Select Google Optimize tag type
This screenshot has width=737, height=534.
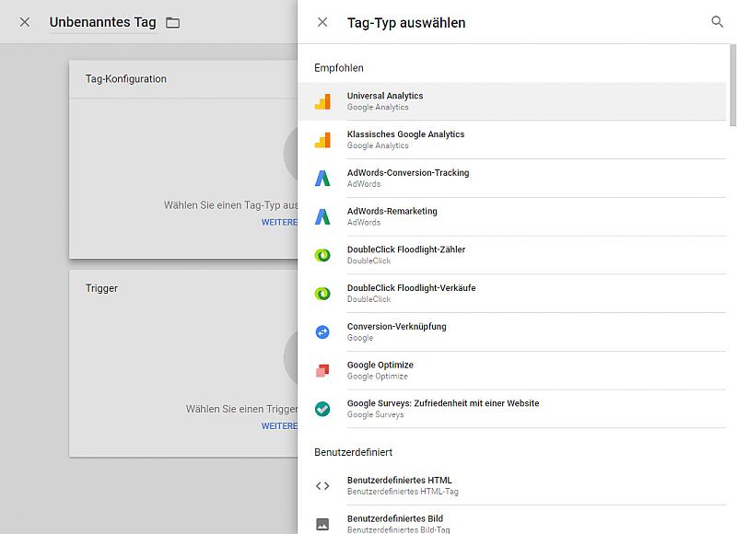[512, 370]
